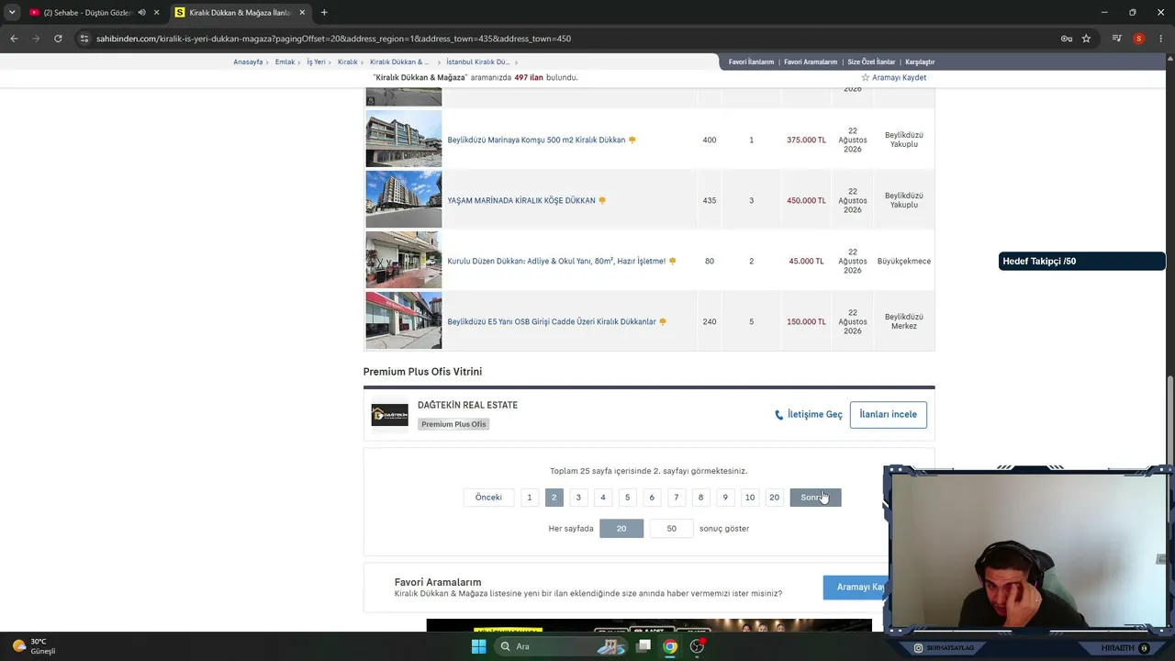Close the Sehabe YouTube tab
Viewport: 1175px width, 661px height.
[x=157, y=12]
